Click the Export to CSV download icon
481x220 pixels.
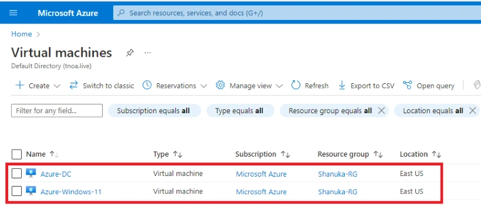tap(342, 85)
